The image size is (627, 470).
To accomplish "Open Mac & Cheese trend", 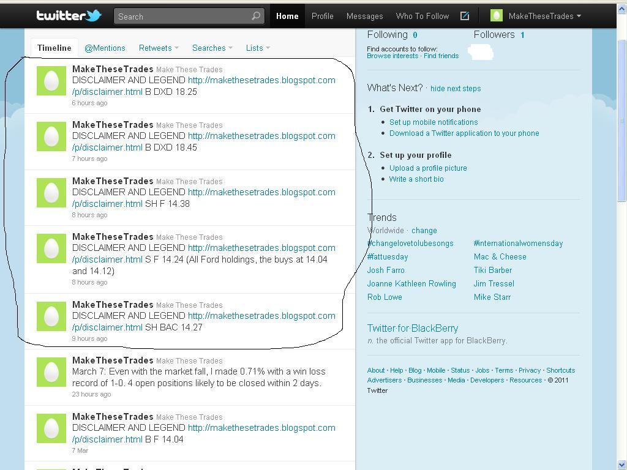I will 500,257.
